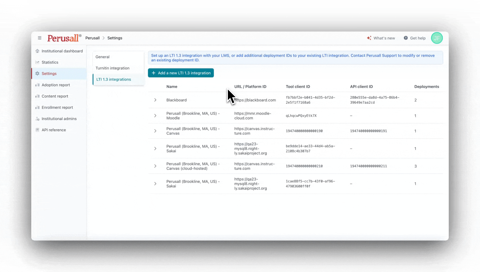This screenshot has height=272, width=480.
Task: Expand the Blackboard integration row
Action: (155, 100)
